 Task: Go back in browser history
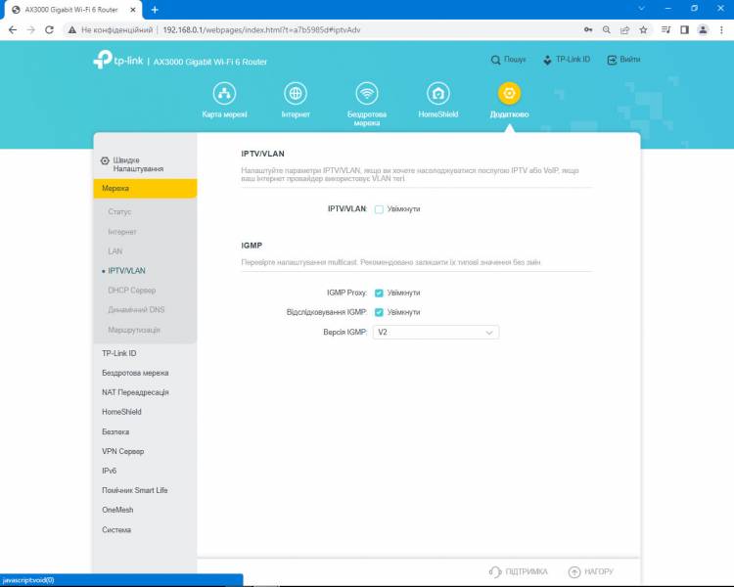pos(13,30)
